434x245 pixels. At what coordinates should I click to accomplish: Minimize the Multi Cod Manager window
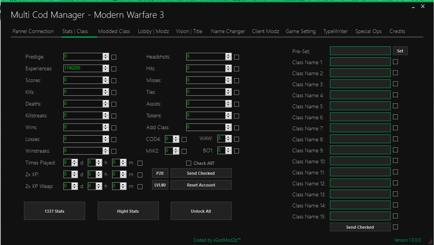[x=413, y=6]
